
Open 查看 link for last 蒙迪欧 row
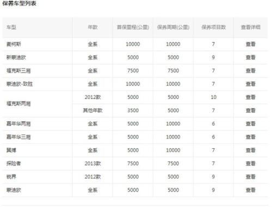[x=250, y=190]
